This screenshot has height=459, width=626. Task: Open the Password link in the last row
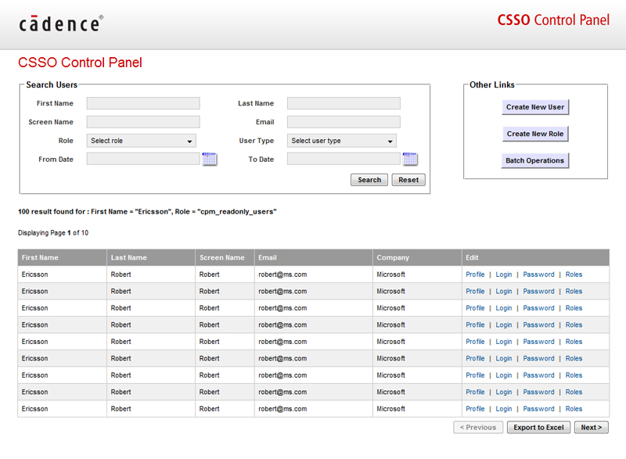[538, 408]
